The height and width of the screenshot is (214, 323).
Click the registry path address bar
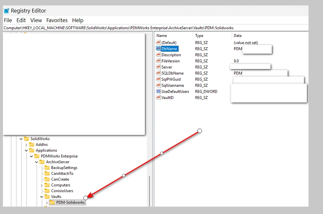(156, 28)
